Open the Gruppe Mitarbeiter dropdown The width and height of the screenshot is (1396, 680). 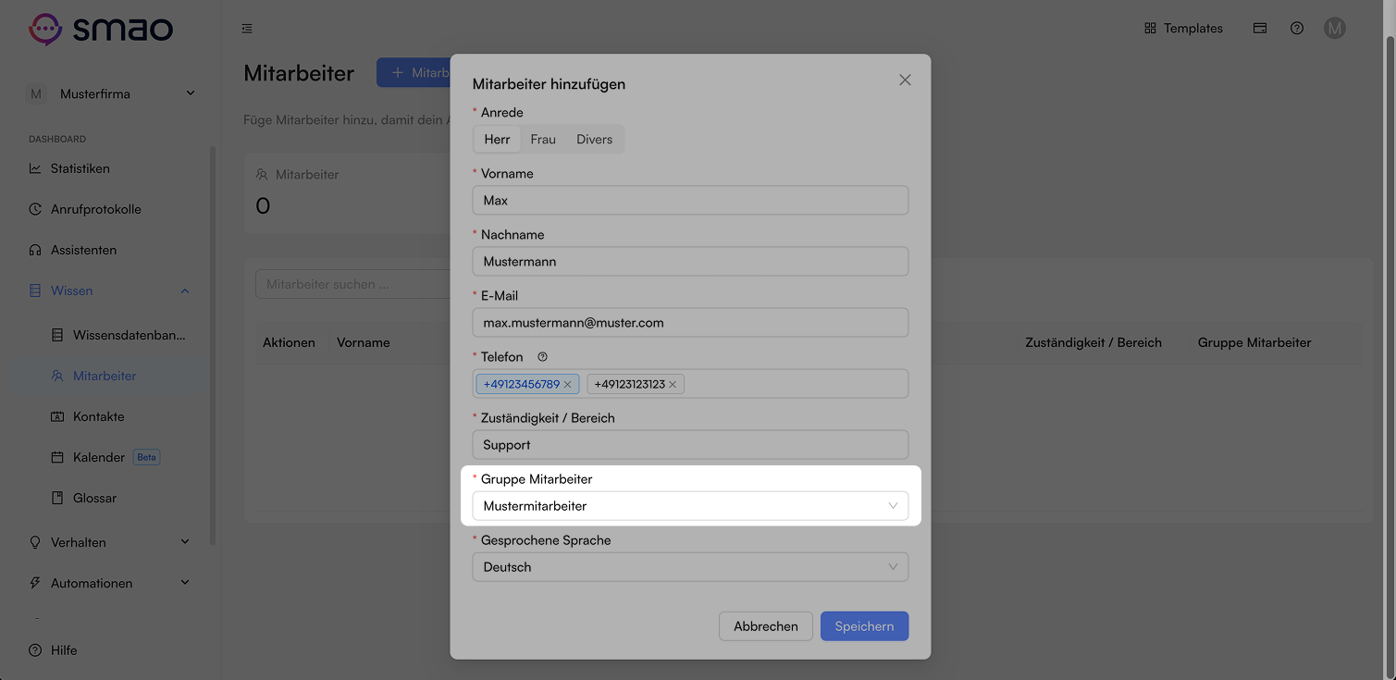[x=690, y=506]
